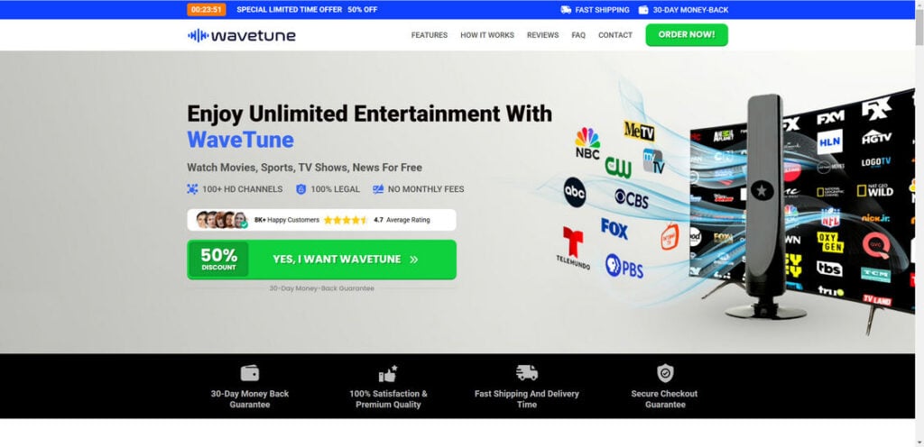Click the NBC peacock logo
The image size is (924, 447).
click(x=587, y=143)
